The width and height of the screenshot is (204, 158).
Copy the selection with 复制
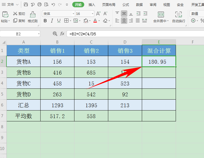coord(19,21)
